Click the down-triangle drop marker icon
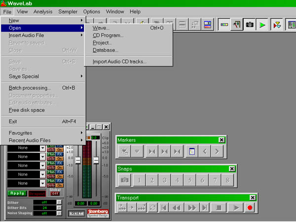 click(137, 151)
